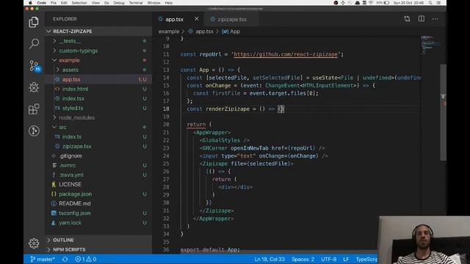Open zipizape.tsx in the explorer
Screen dimensions: 470x264
[x=98, y=147]
